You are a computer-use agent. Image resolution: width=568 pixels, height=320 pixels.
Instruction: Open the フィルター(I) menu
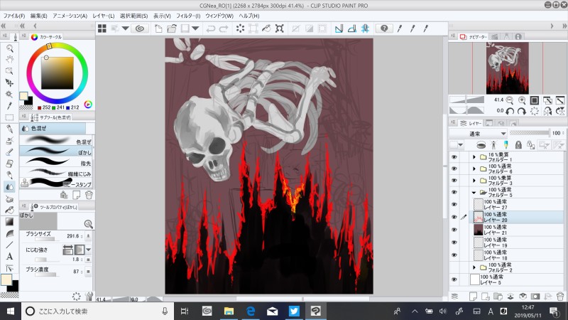(x=188, y=15)
